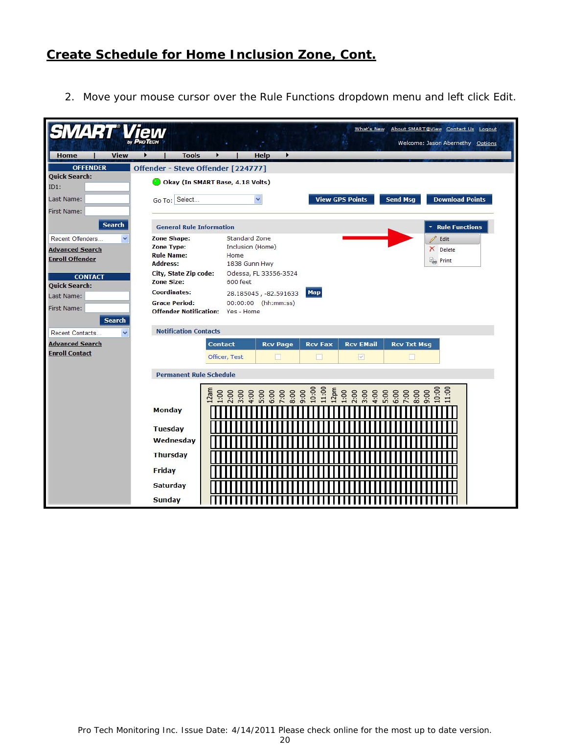Click the Offender Last Name field
570x754 pixels.
click(x=107, y=199)
